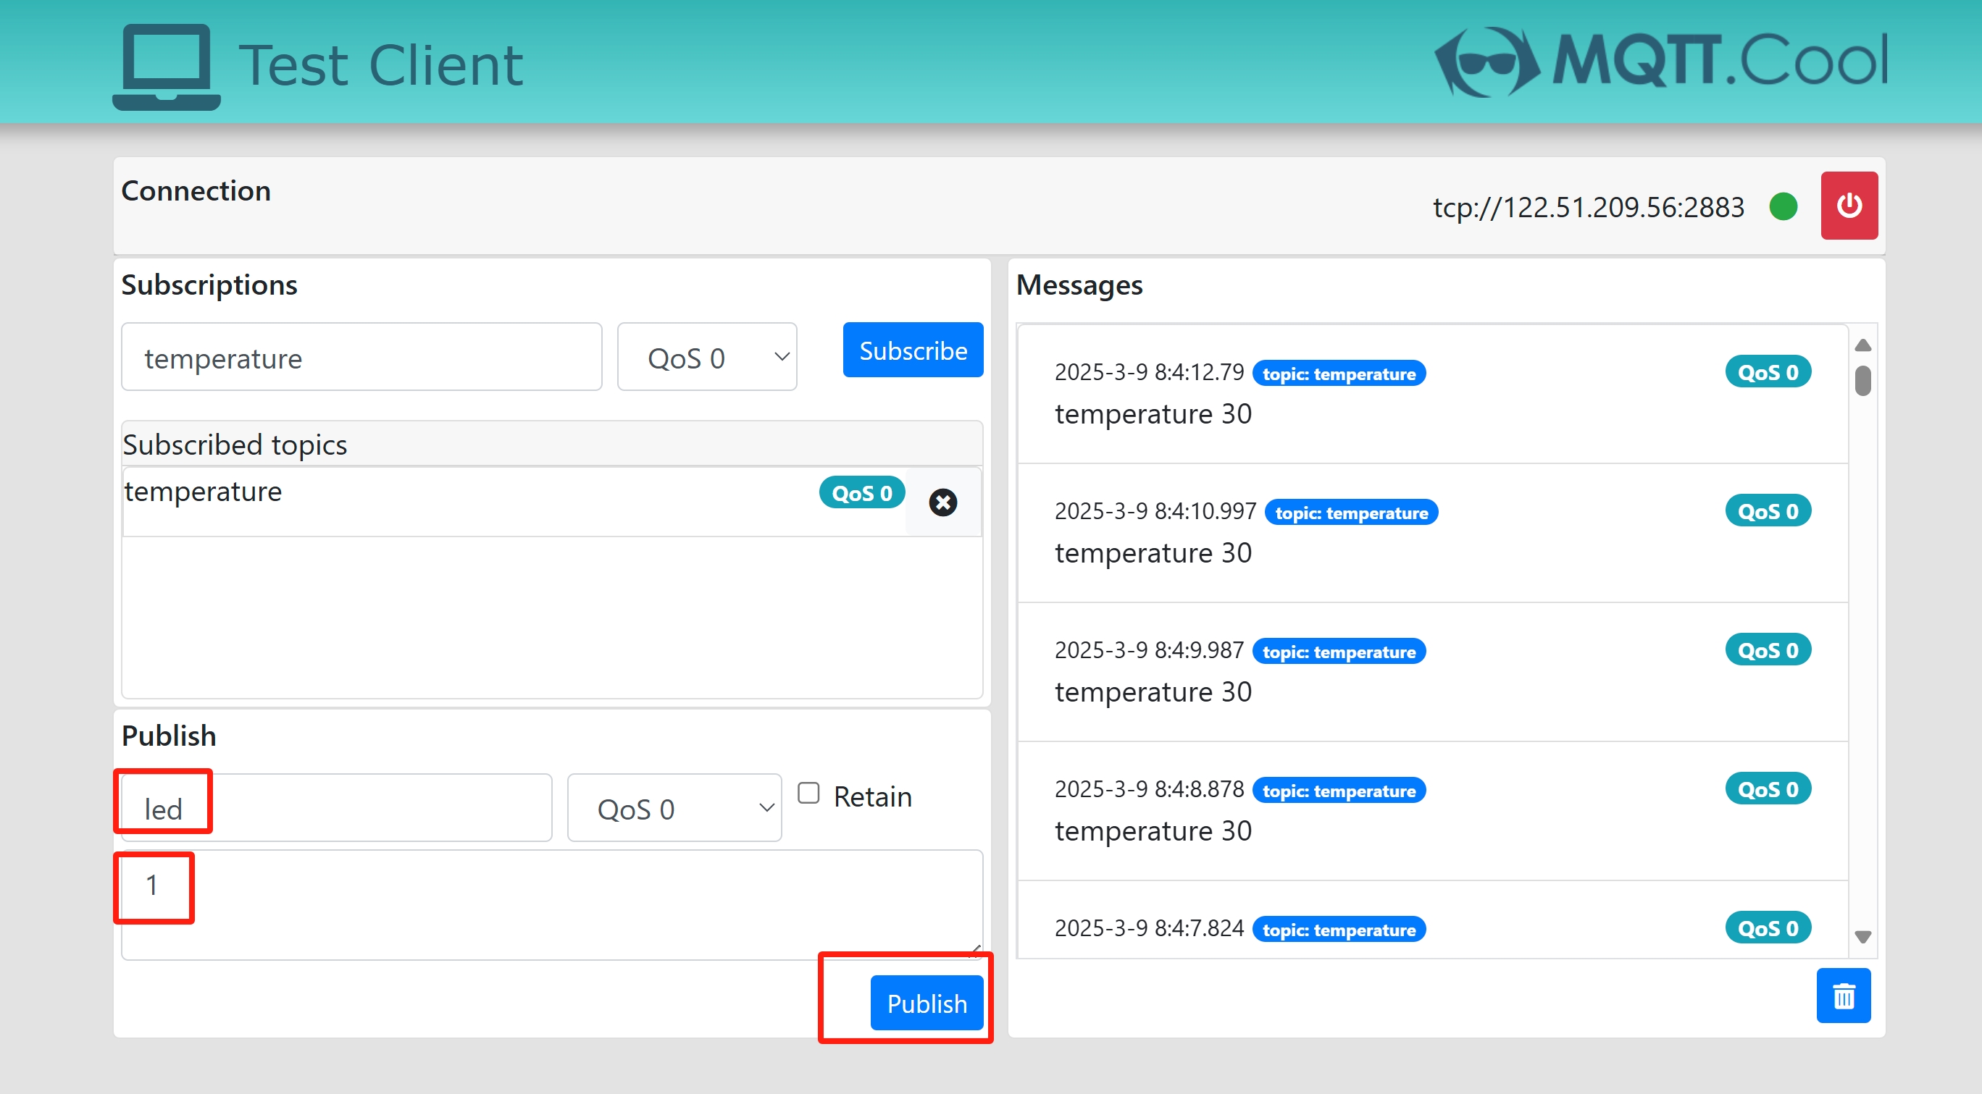Image resolution: width=1982 pixels, height=1094 pixels.
Task: Click QoS 0 badge of the 8:4:10.997 message
Action: tap(1768, 511)
